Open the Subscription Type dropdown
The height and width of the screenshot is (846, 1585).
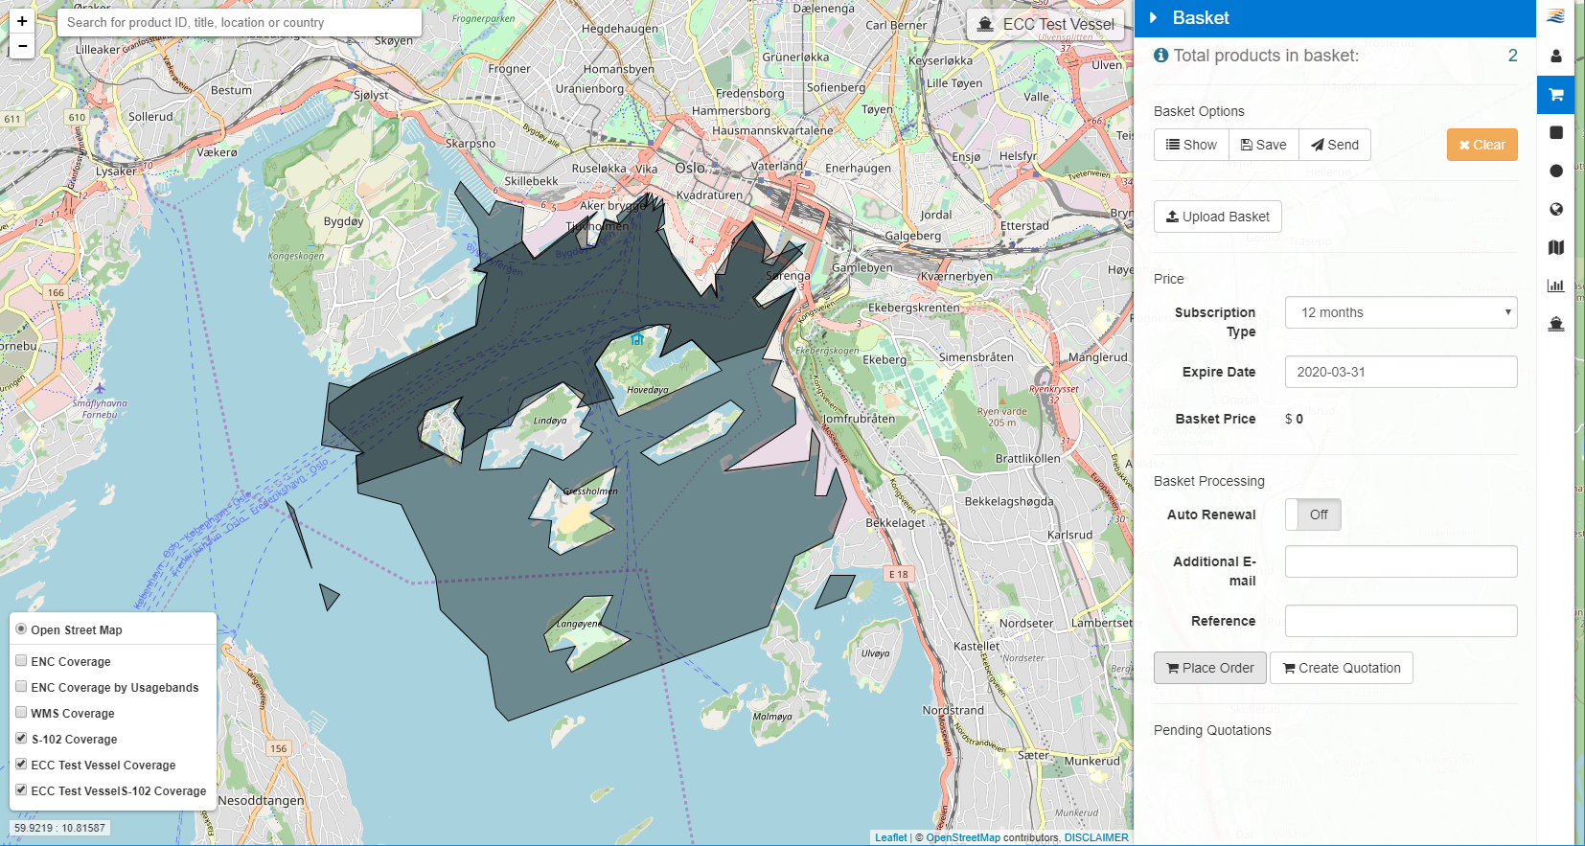(1400, 312)
